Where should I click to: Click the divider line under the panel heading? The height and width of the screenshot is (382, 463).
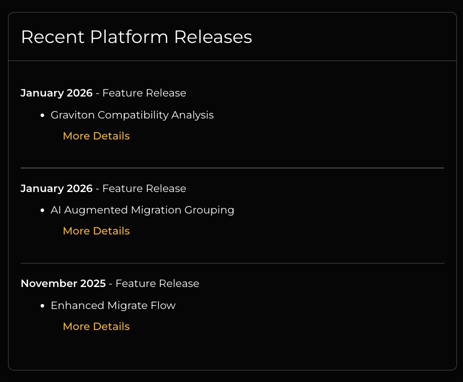point(233,61)
